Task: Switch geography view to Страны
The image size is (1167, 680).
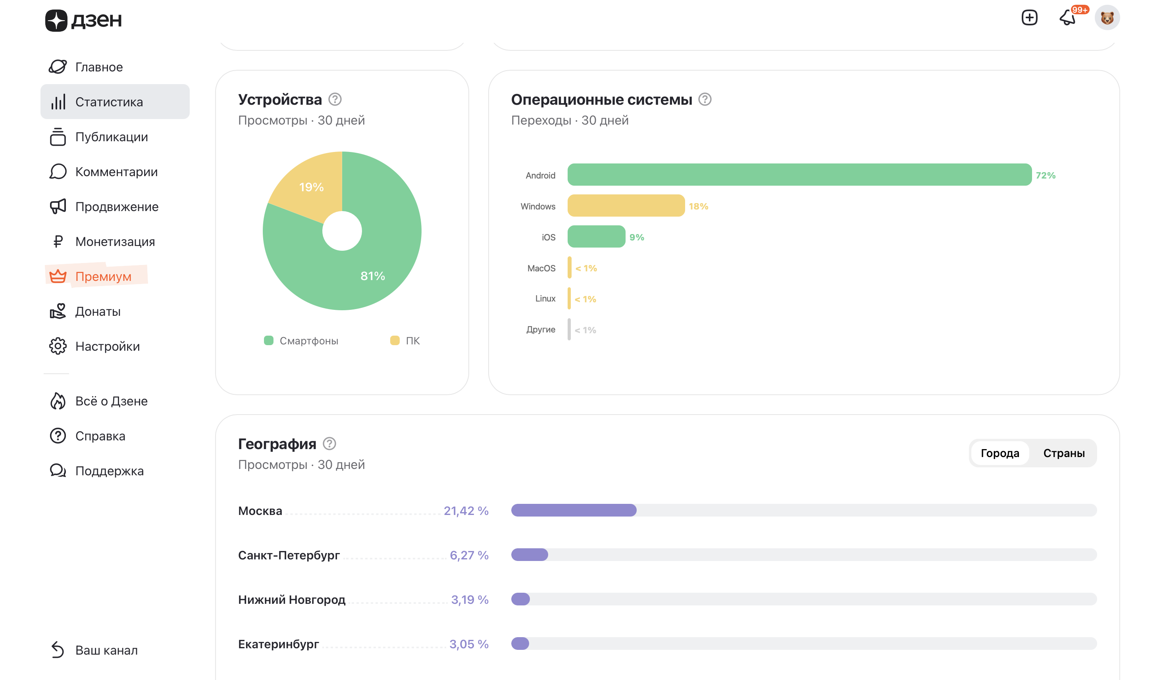Action: (x=1063, y=453)
